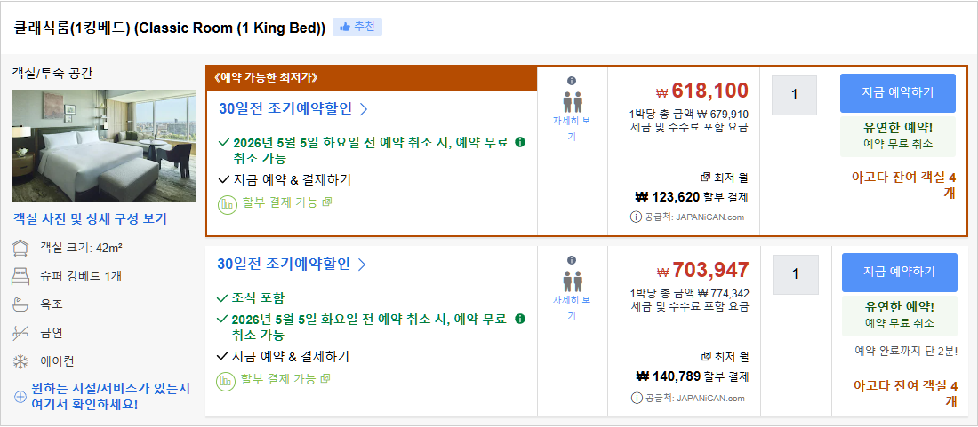Click the two-guest occupancy icon in first row

(x=572, y=101)
